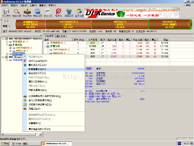Choose 激活当前分区(F7) in context menu

(x=54, y=73)
